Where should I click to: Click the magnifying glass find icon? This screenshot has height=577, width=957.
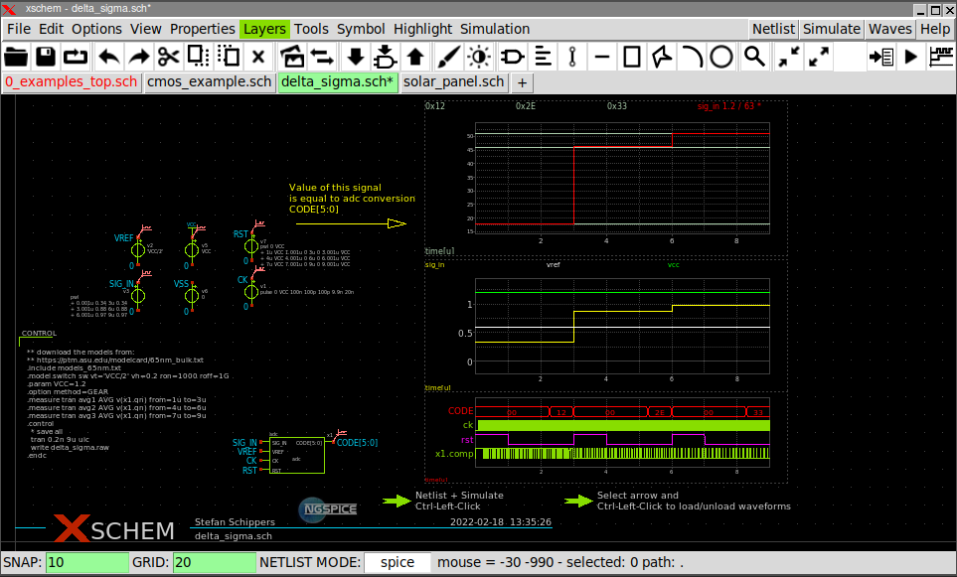pos(755,57)
